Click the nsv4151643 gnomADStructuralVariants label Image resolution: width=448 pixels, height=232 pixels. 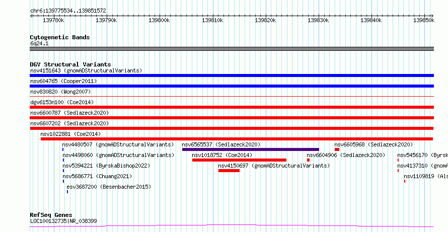(86, 70)
